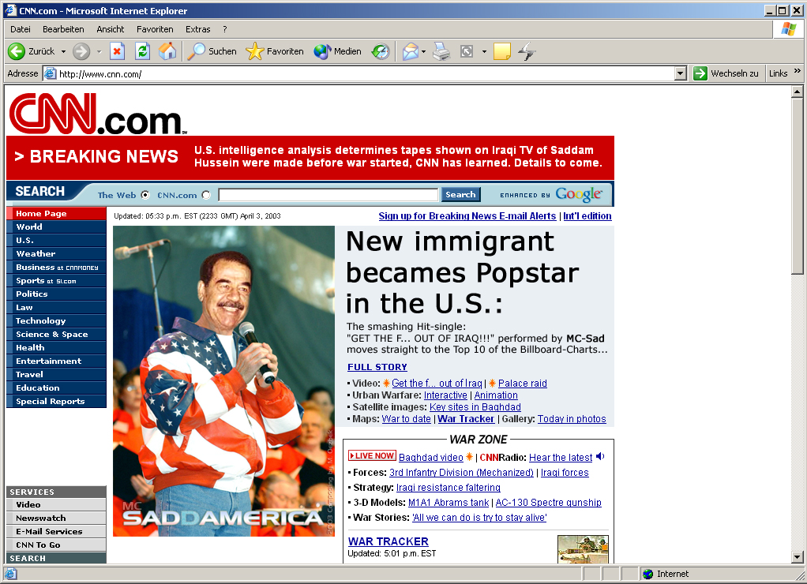Click the grey edit-page toolbar icon
This screenshot has height=584, width=807.
[467, 51]
